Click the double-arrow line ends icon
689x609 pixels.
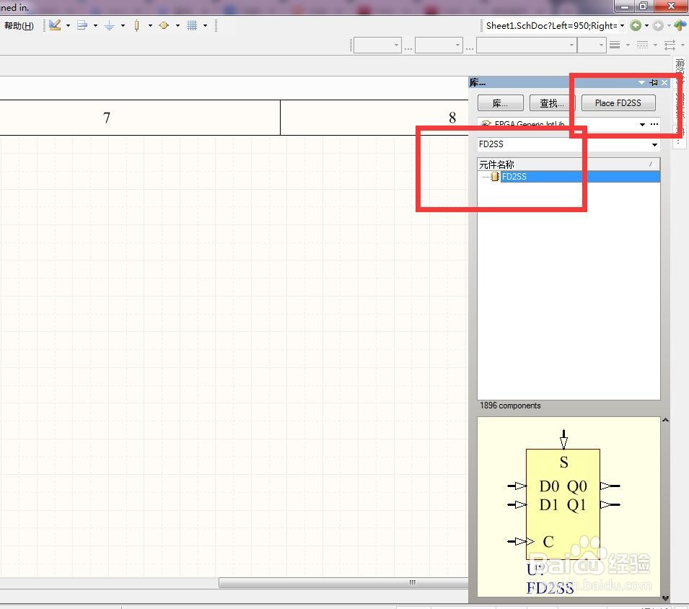pyautogui.click(x=670, y=45)
